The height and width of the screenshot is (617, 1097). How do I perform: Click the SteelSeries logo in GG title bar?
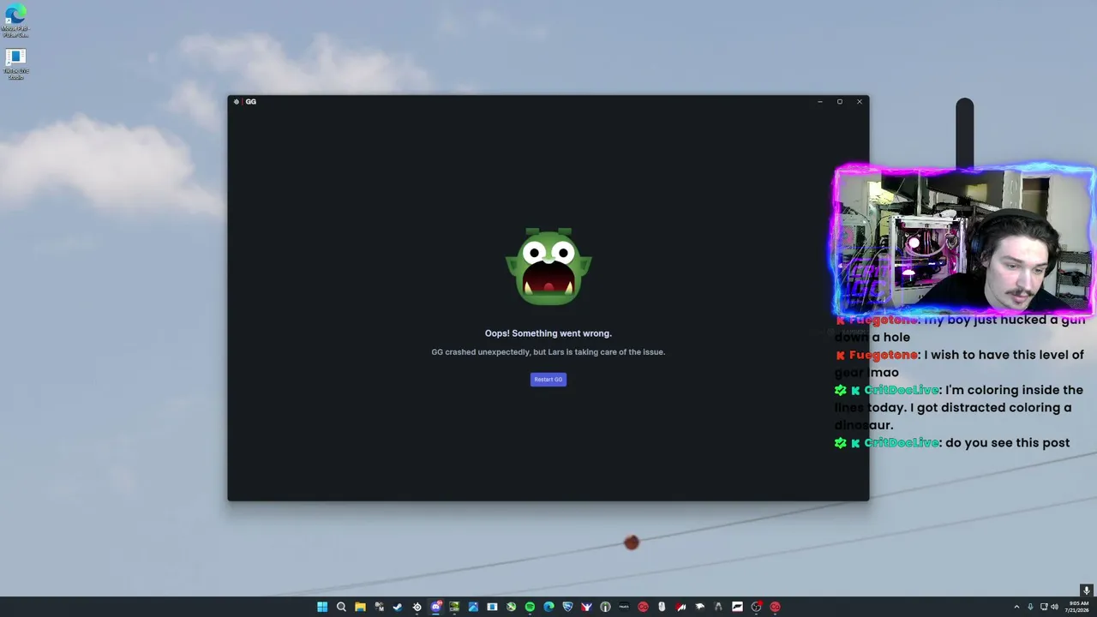[237, 102]
